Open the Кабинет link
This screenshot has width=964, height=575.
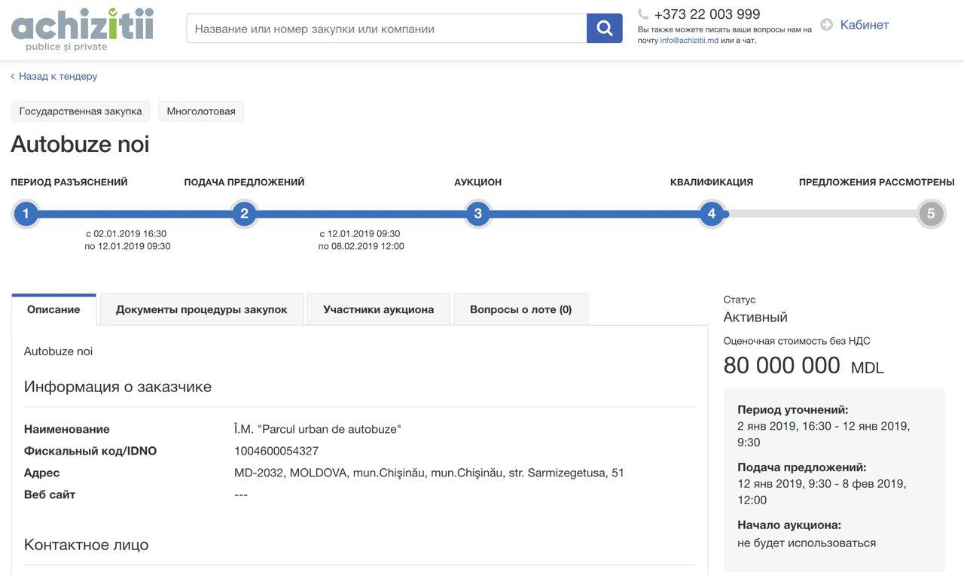click(x=865, y=25)
